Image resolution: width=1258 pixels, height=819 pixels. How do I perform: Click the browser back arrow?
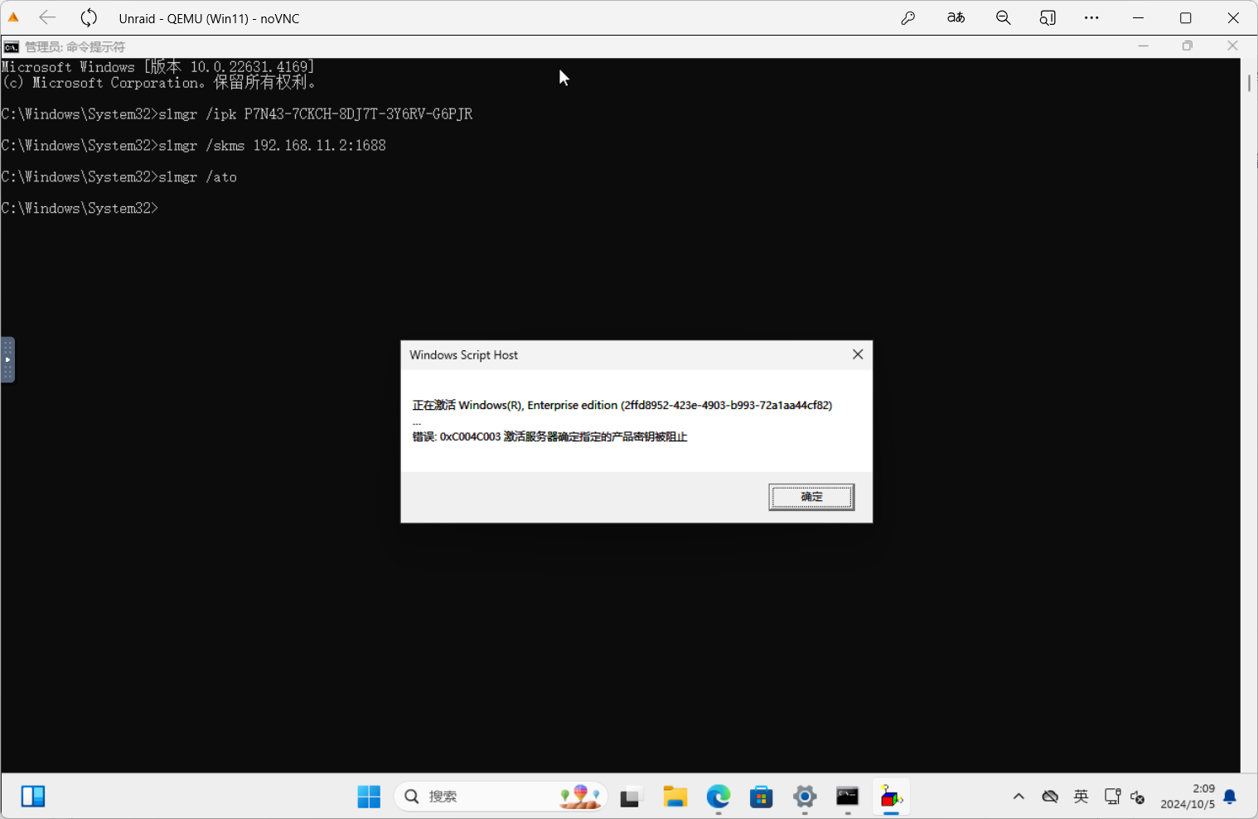47,17
